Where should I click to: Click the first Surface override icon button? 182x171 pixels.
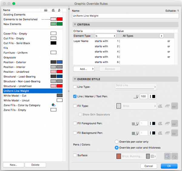click(x=167, y=156)
